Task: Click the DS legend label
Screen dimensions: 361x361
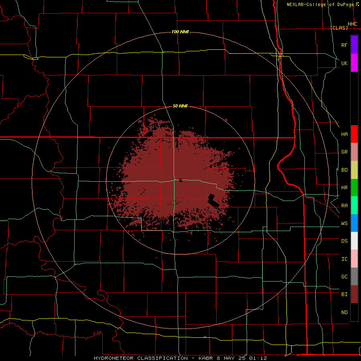Action: [344, 241]
